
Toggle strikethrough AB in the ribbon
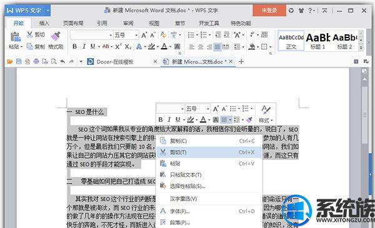[x=106, y=46]
